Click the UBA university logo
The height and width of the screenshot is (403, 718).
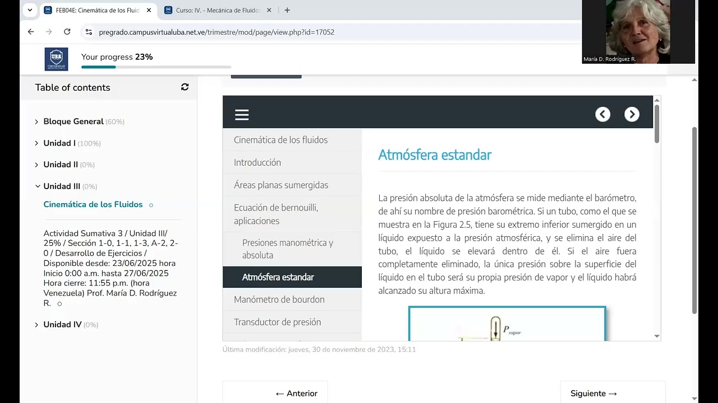point(56,59)
